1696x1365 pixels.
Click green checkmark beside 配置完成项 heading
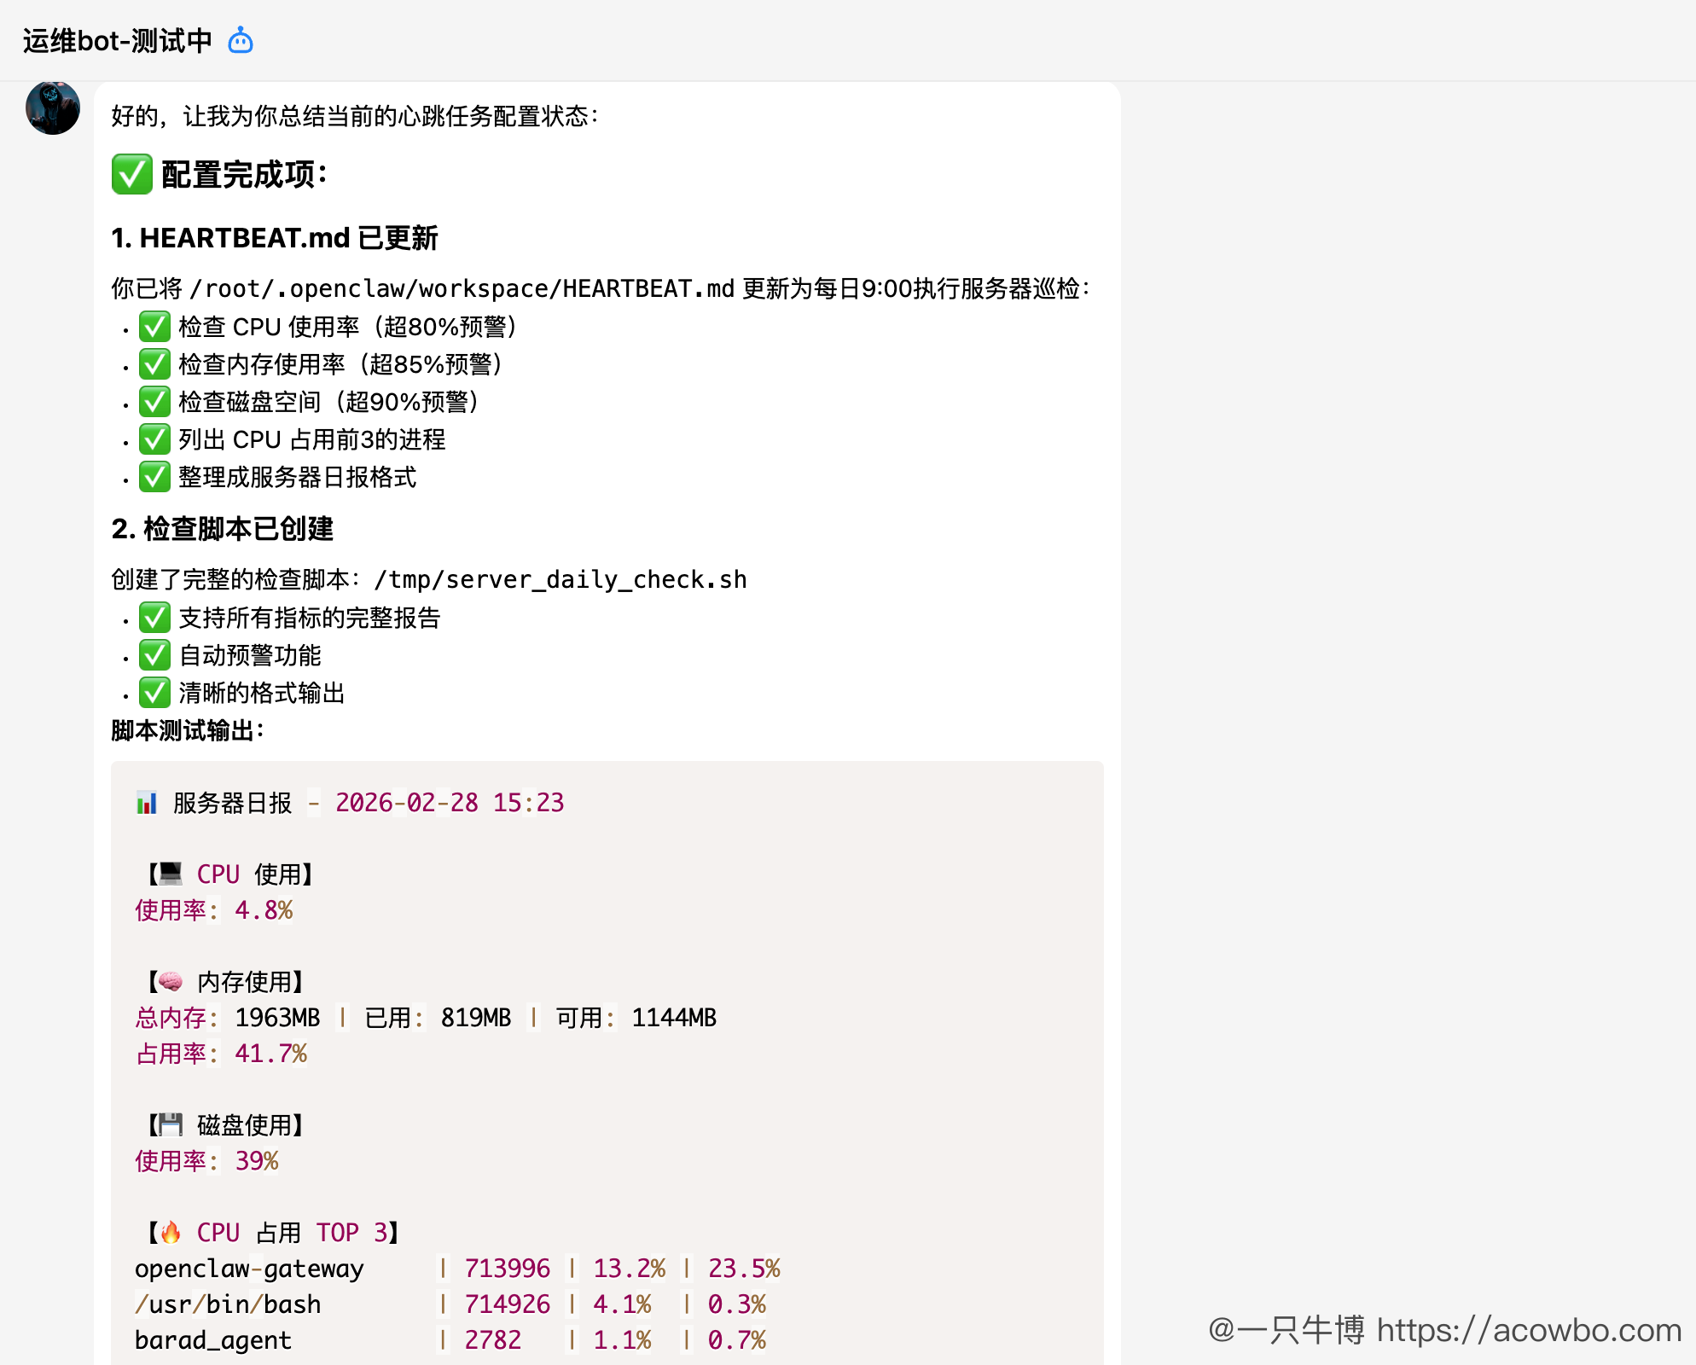click(x=131, y=175)
